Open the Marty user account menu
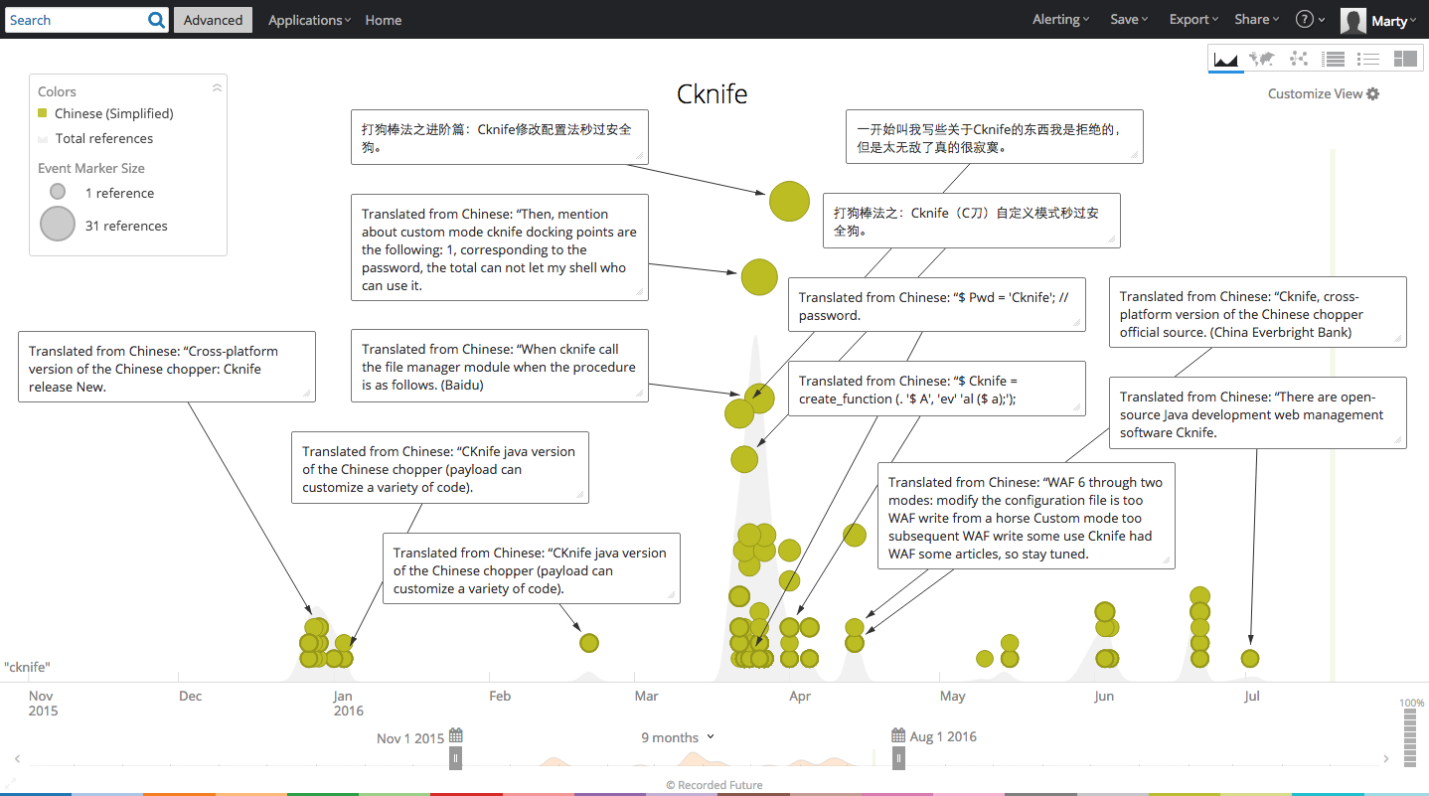This screenshot has height=796, width=1429. 1379,21
